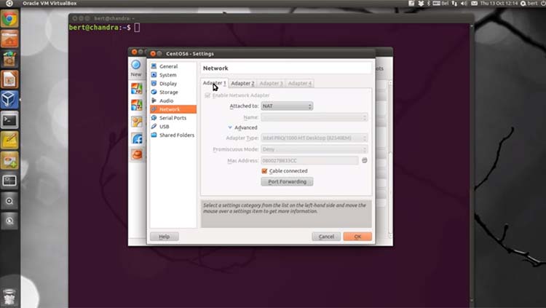Open the Attached to NAT dropdown

pyautogui.click(x=287, y=106)
